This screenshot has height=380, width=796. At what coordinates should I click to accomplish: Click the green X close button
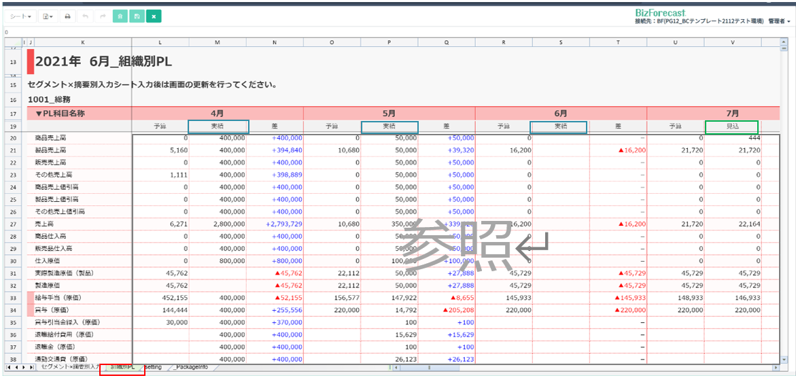click(154, 16)
